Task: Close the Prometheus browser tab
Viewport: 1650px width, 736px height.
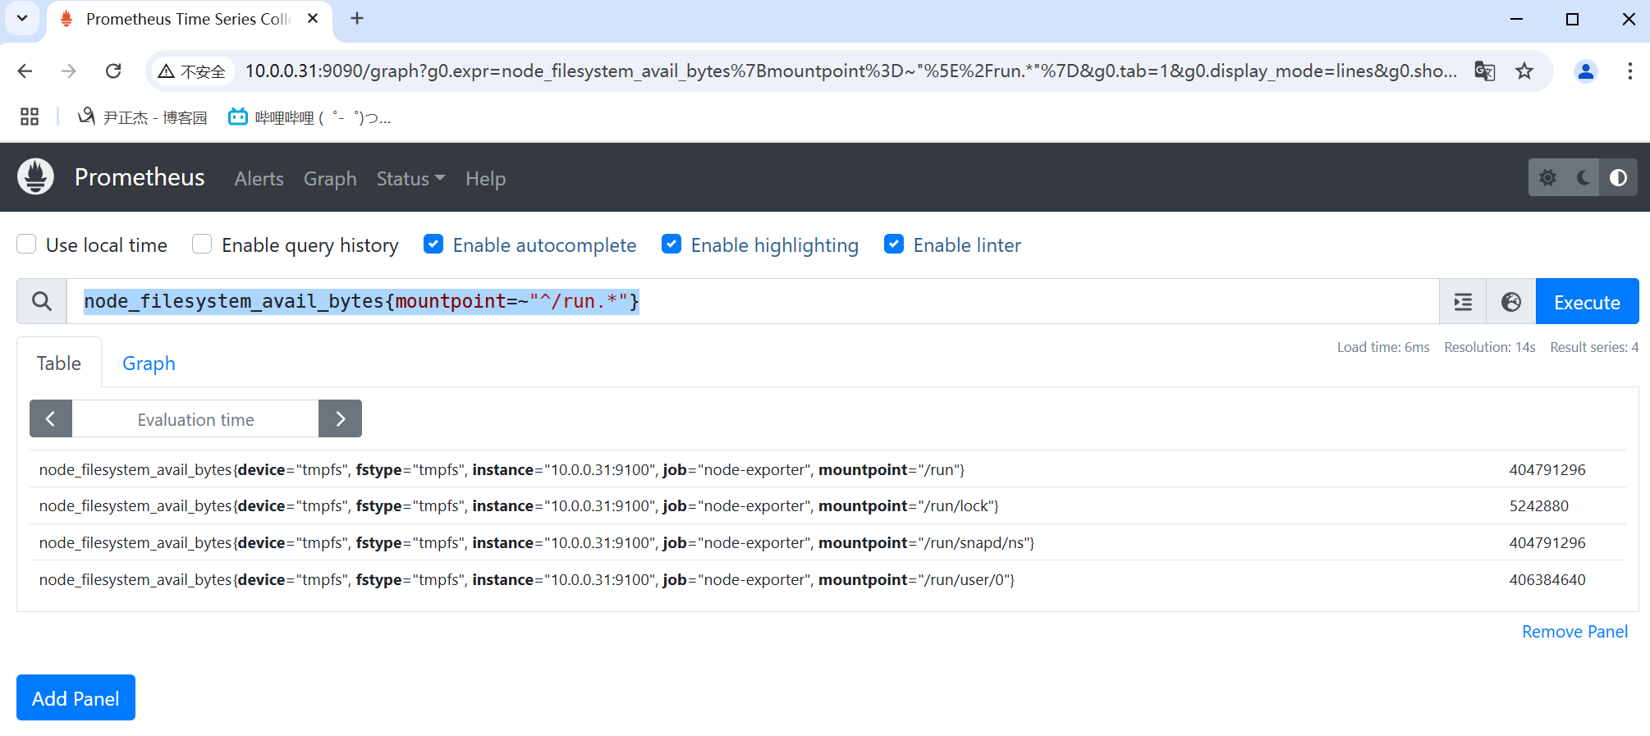Action: [x=313, y=19]
